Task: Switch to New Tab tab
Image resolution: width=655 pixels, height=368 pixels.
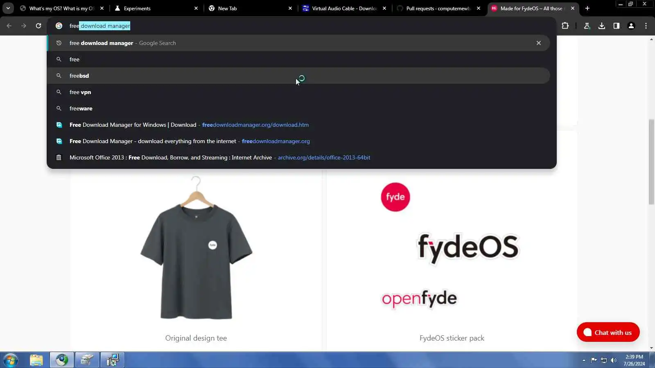Action: [x=250, y=8]
